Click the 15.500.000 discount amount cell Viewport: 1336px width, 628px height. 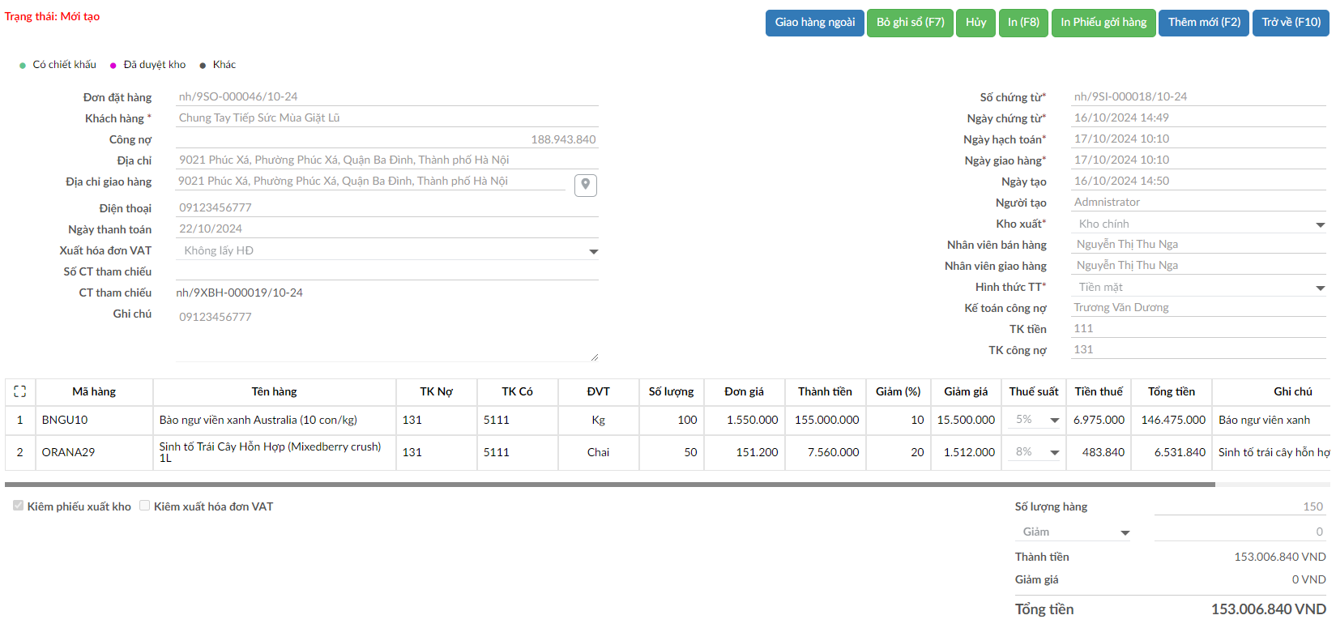[x=966, y=420]
